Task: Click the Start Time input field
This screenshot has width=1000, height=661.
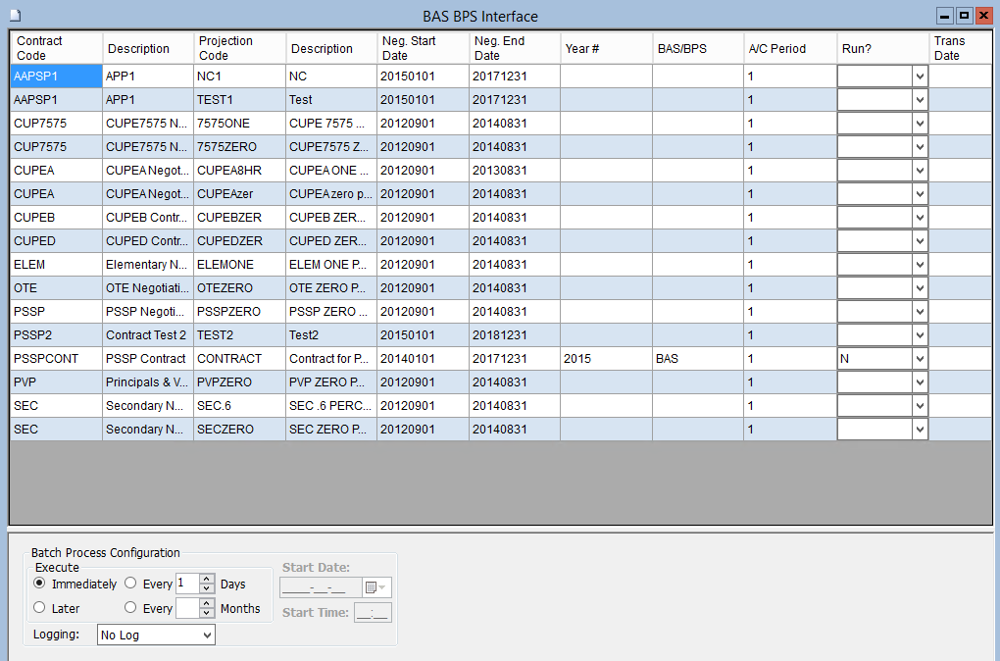Action: (x=373, y=613)
